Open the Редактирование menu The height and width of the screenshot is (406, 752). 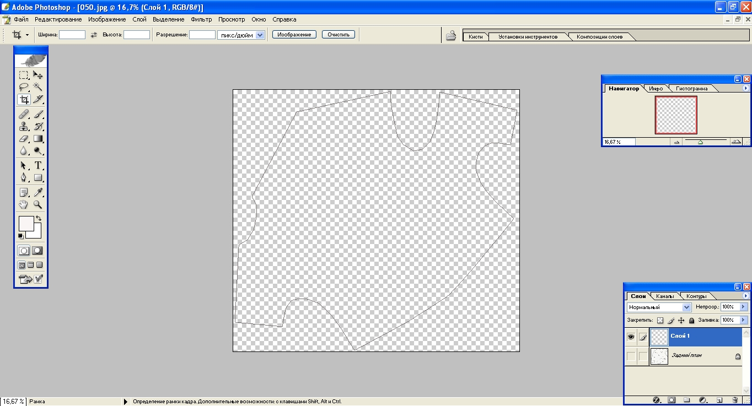[x=58, y=19]
